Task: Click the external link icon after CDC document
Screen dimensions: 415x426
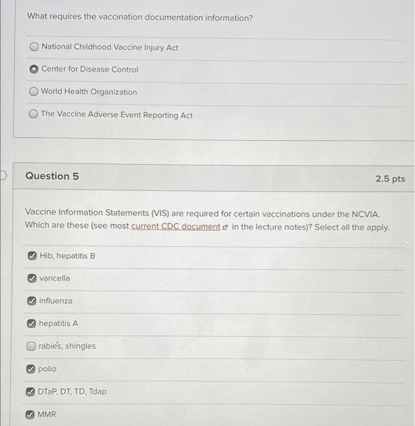Action: click(x=225, y=227)
